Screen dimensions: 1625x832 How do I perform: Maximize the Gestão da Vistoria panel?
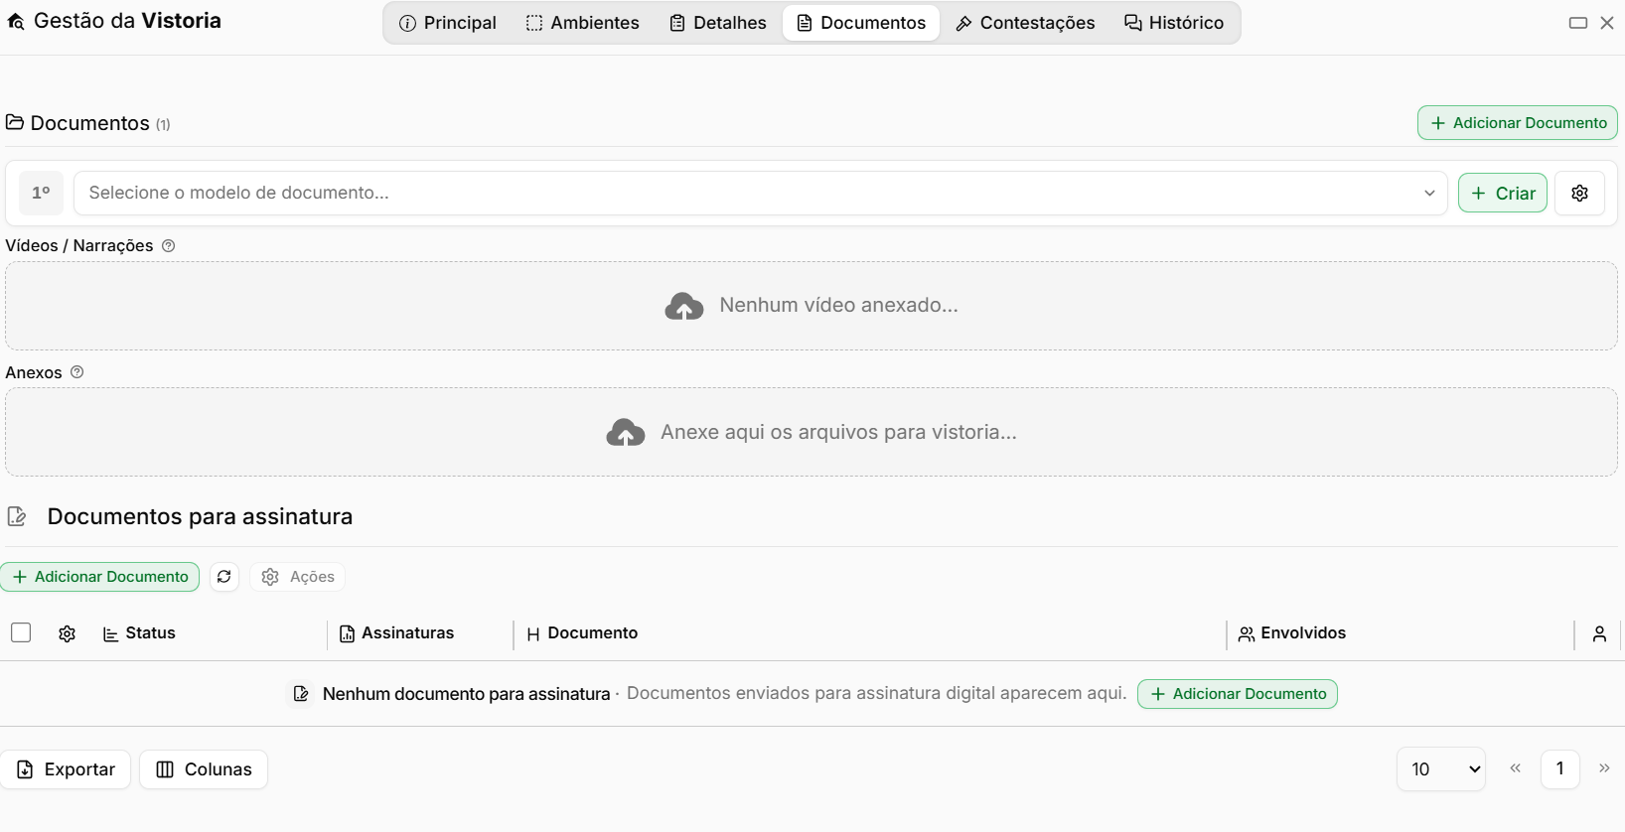coord(1578,23)
